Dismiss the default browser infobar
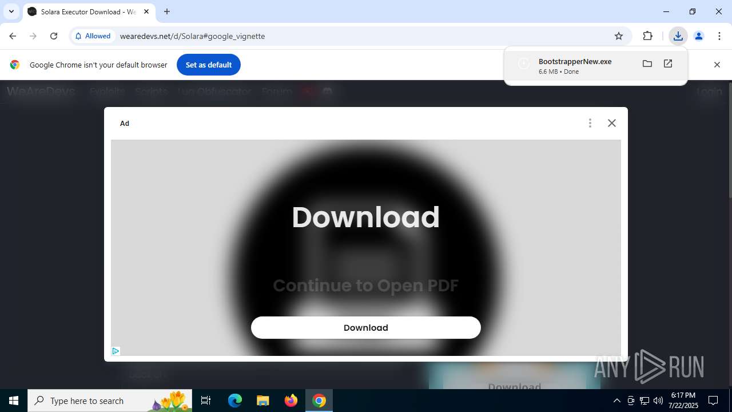This screenshot has width=732, height=412. (717, 65)
